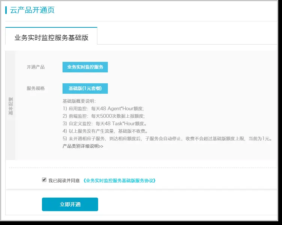
Task: Click the line starting 未开通相应子服务
Action: 168,139
